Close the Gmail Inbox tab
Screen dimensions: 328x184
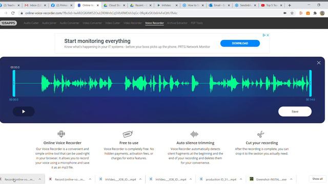pos(45,5)
